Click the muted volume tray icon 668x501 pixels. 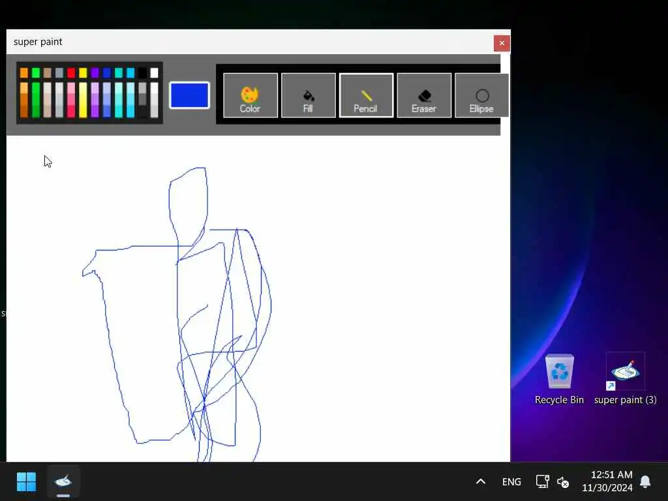click(563, 482)
